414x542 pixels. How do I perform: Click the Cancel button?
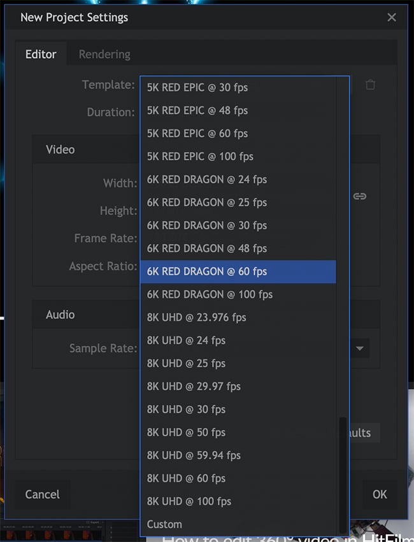(42, 494)
